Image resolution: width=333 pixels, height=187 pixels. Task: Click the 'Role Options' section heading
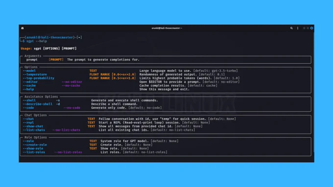tap(35, 138)
